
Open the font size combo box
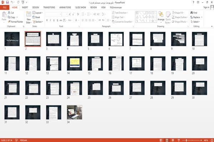point(65,14)
